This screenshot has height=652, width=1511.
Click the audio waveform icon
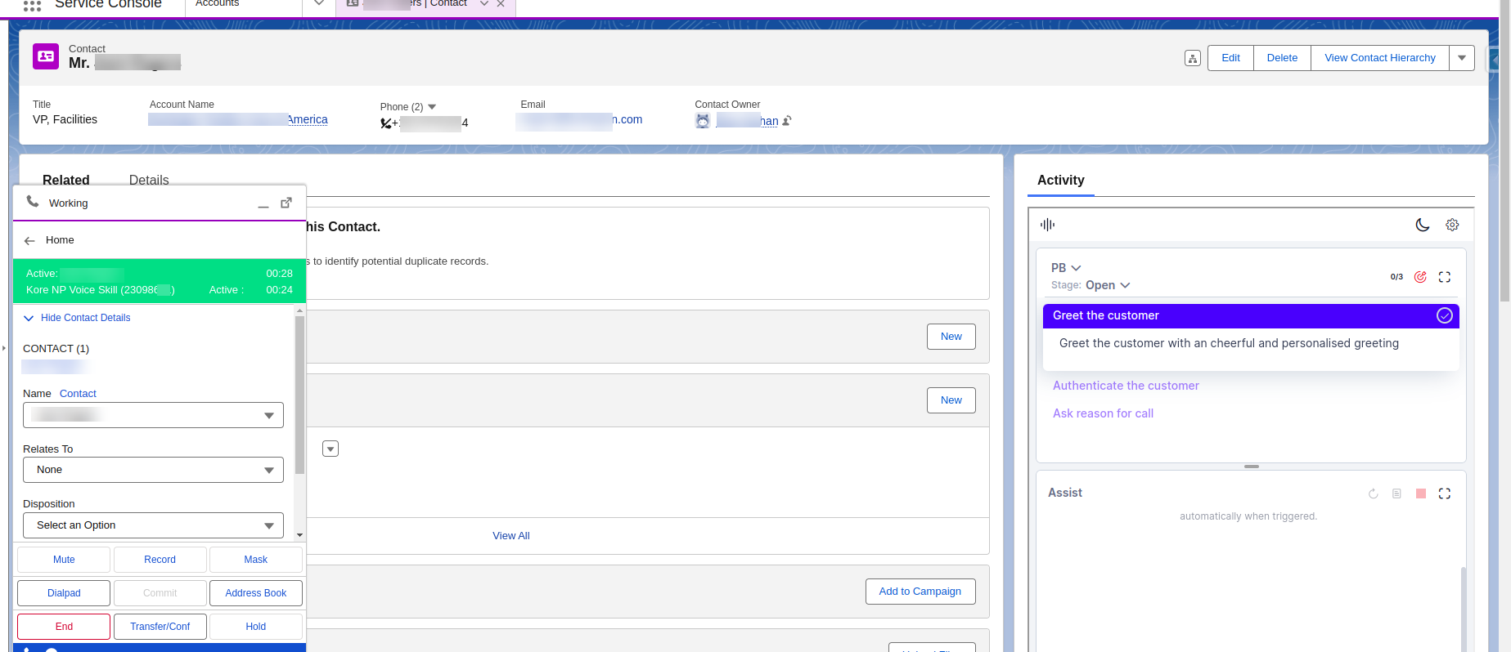[1047, 225]
